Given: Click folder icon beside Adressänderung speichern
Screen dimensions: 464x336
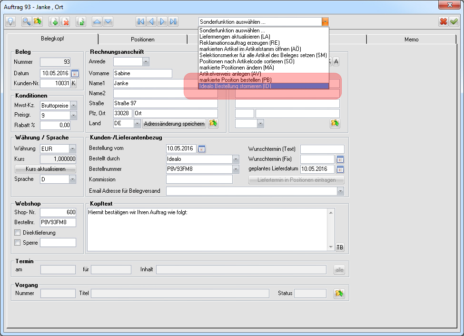Looking at the screenshot, I should [x=213, y=123].
